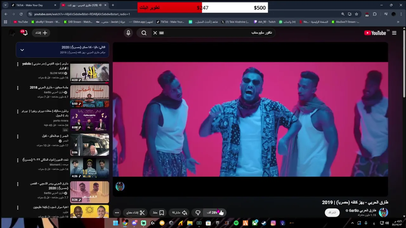Open options for the Moment 2022 playlist video
Image resolution: width=406 pixels, height=228 pixels.
[18, 160]
